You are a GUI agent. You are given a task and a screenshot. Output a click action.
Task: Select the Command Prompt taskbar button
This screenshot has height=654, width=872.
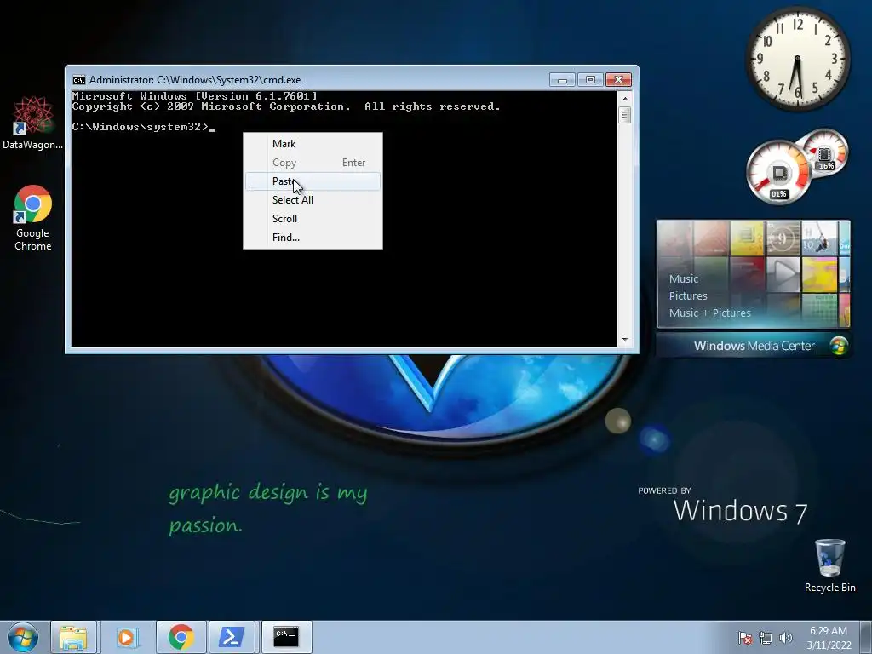click(x=286, y=637)
